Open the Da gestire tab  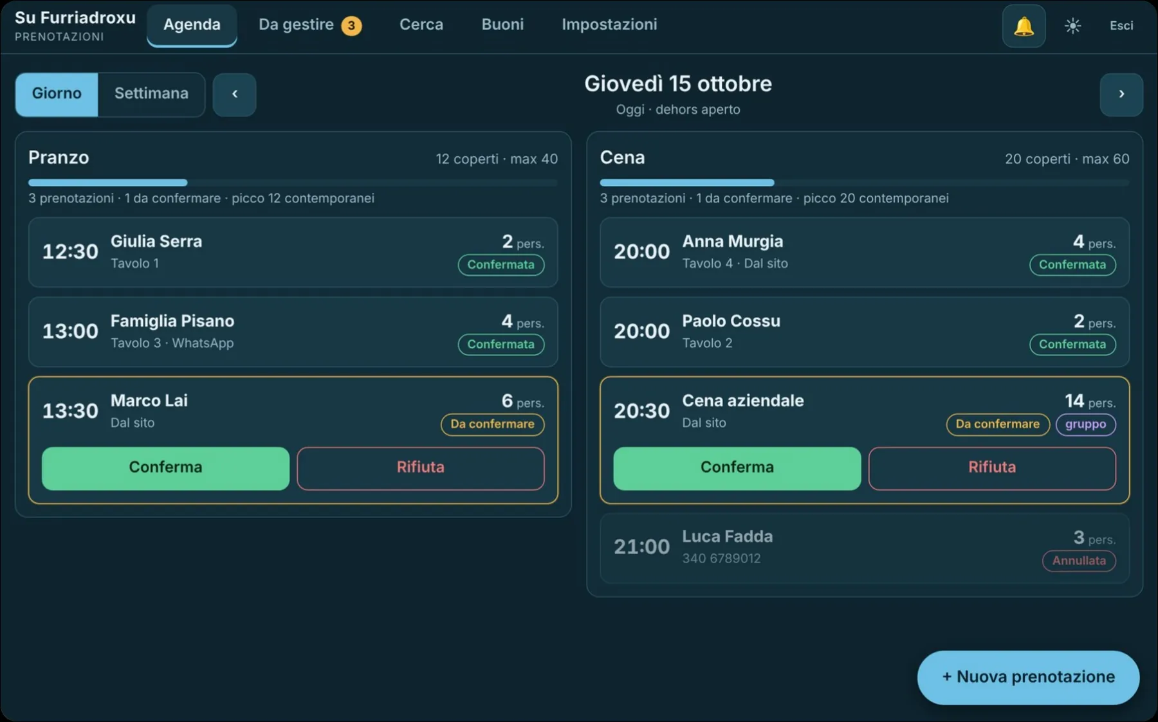pos(310,25)
